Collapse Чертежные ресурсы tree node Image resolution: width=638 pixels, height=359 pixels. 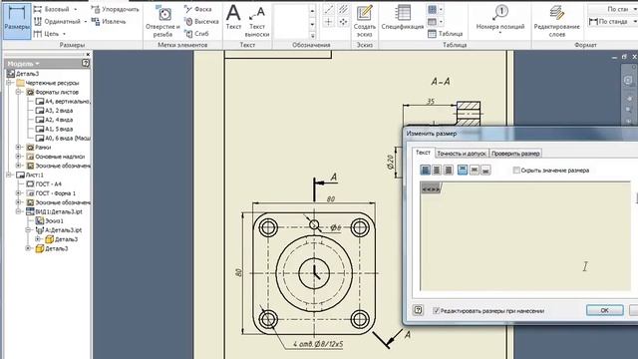pos(9,83)
